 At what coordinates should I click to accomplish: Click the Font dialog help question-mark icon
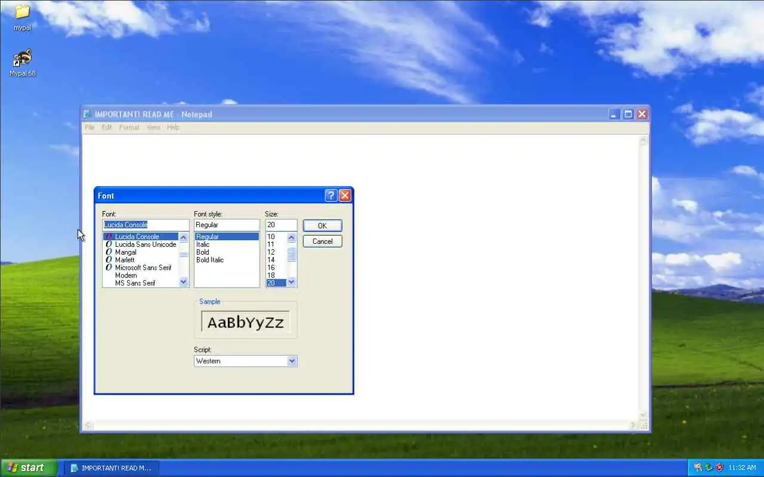[x=331, y=196]
